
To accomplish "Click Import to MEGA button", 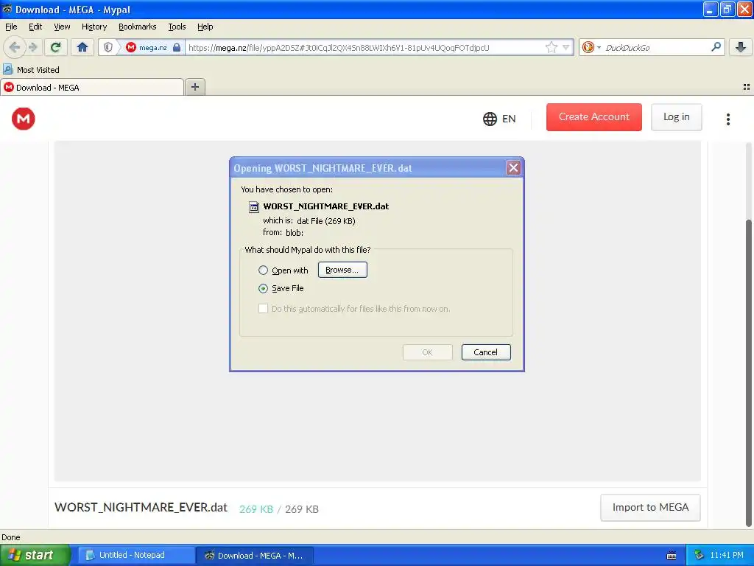I will 650,507.
